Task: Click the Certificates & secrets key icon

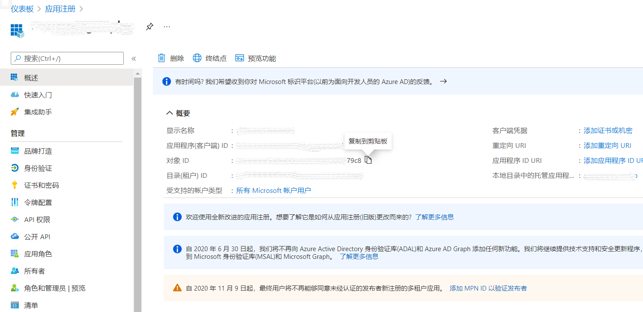Action: (x=15, y=185)
